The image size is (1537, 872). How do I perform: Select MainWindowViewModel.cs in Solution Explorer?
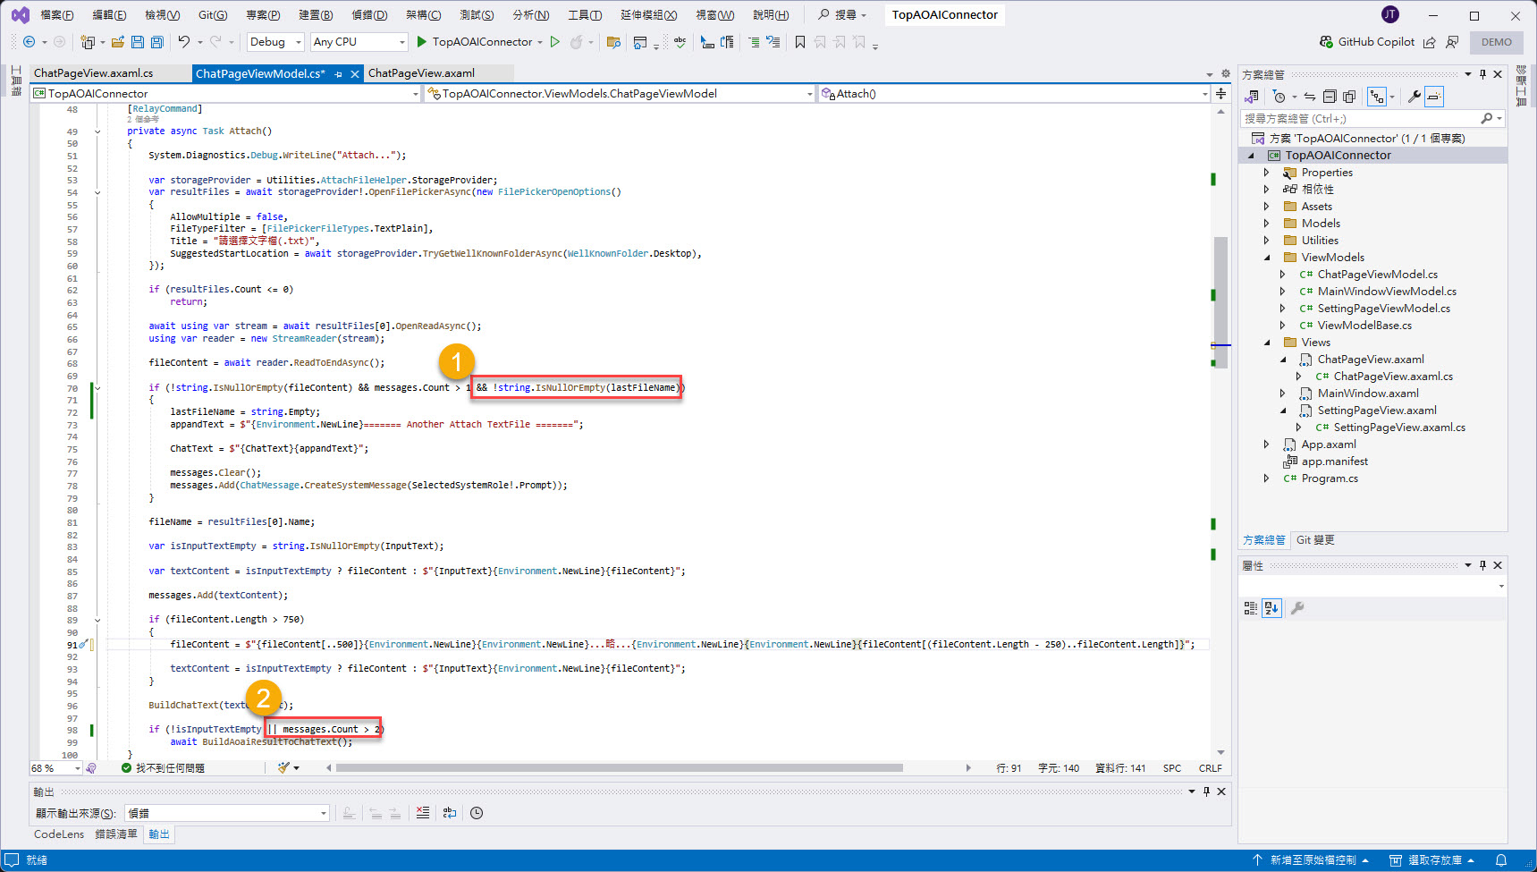point(1386,292)
